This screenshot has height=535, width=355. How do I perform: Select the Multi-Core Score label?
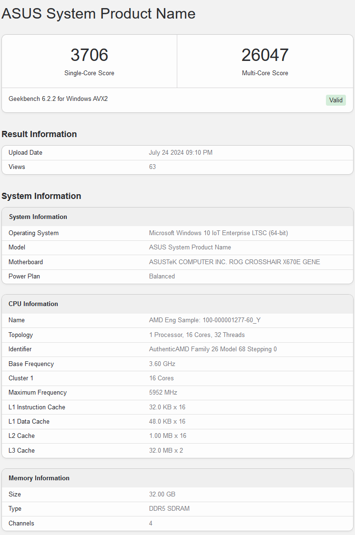click(x=265, y=73)
